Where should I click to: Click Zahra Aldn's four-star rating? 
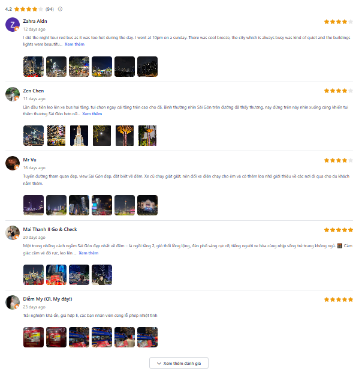coord(339,22)
